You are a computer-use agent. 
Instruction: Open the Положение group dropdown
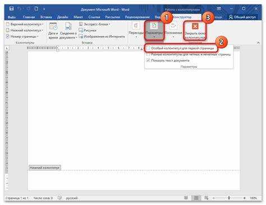pyautogui.click(x=173, y=30)
